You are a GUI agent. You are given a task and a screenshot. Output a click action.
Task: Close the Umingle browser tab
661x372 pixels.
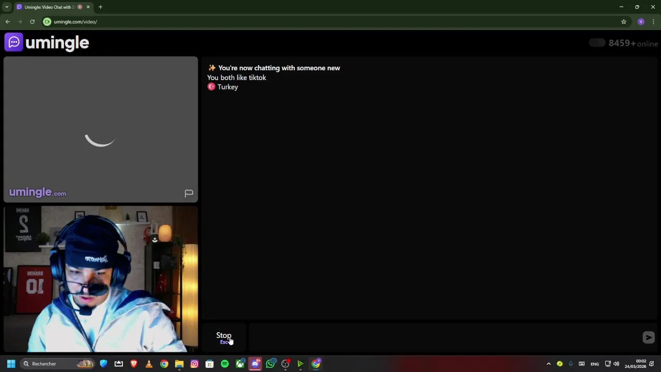[88, 7]
